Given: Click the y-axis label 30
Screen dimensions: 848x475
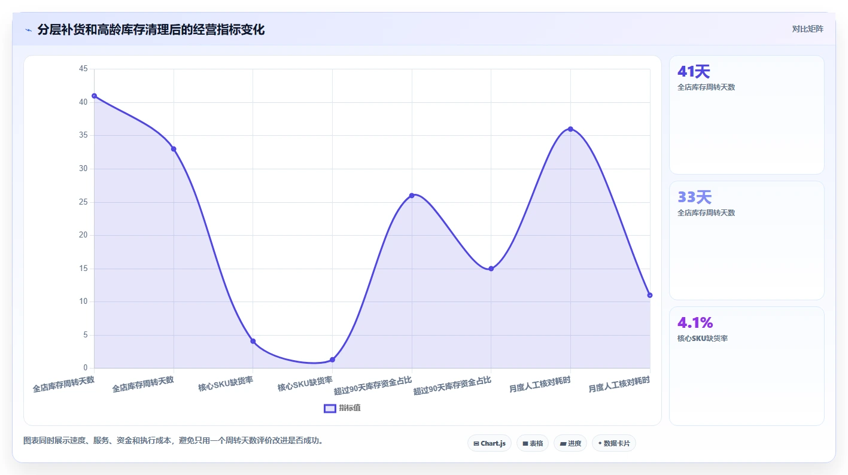Looking at the screenshot, I should pyautogui.click(x=83, y=169).
